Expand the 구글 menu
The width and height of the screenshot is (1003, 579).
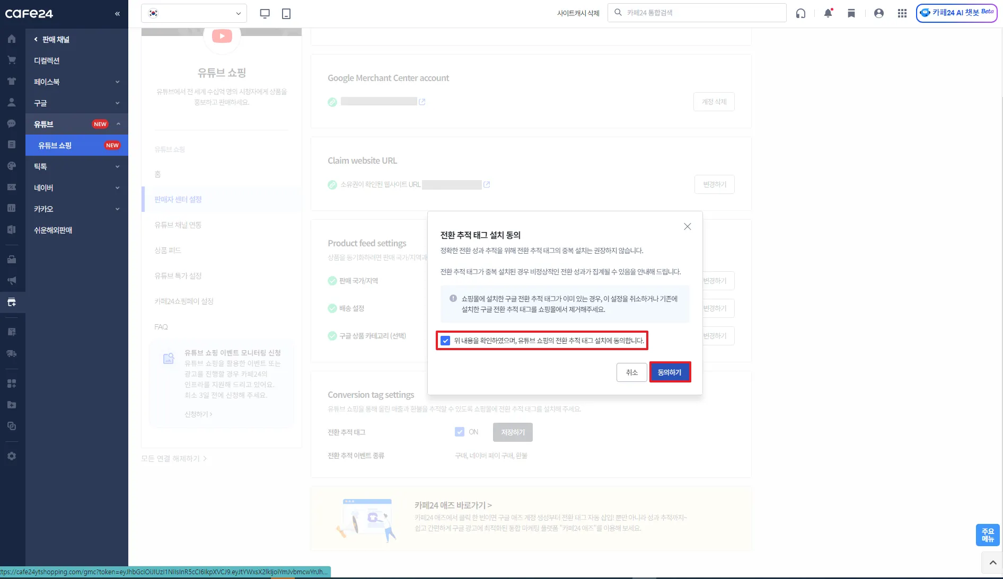click(x=77, y=103)
